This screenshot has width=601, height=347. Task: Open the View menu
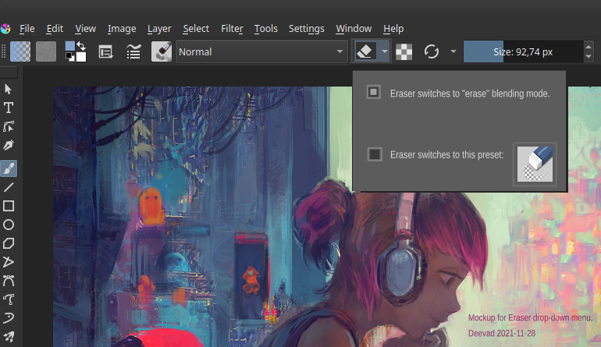click(x=85, y=29)
